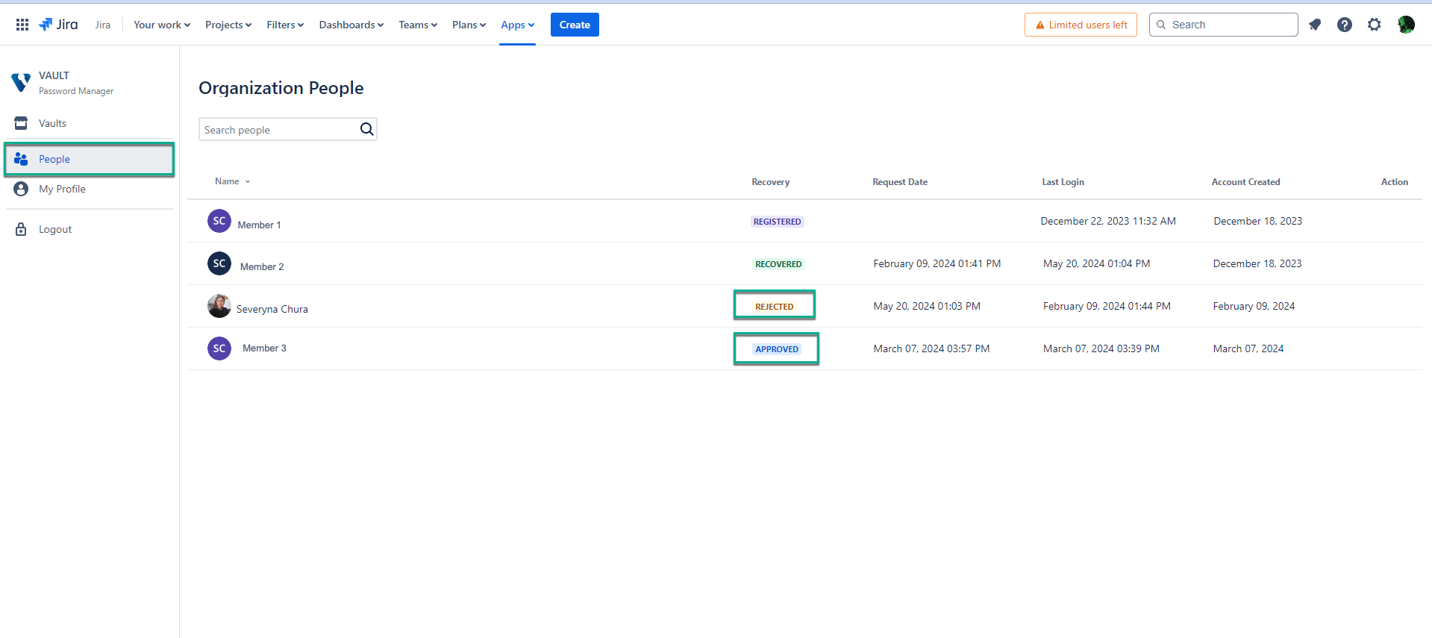Focus the Search people input field

278,130
